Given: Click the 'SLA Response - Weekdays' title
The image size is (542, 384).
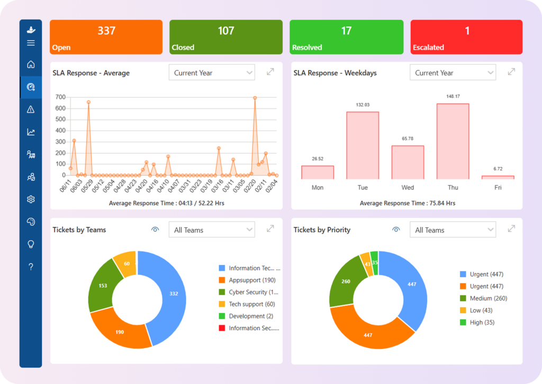Looking at the screenshot, I should coord(335,73).
